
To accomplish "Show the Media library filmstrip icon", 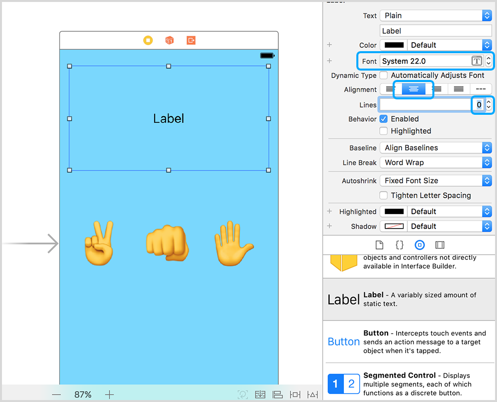I will pyautogui.click(x=439, y=245).
